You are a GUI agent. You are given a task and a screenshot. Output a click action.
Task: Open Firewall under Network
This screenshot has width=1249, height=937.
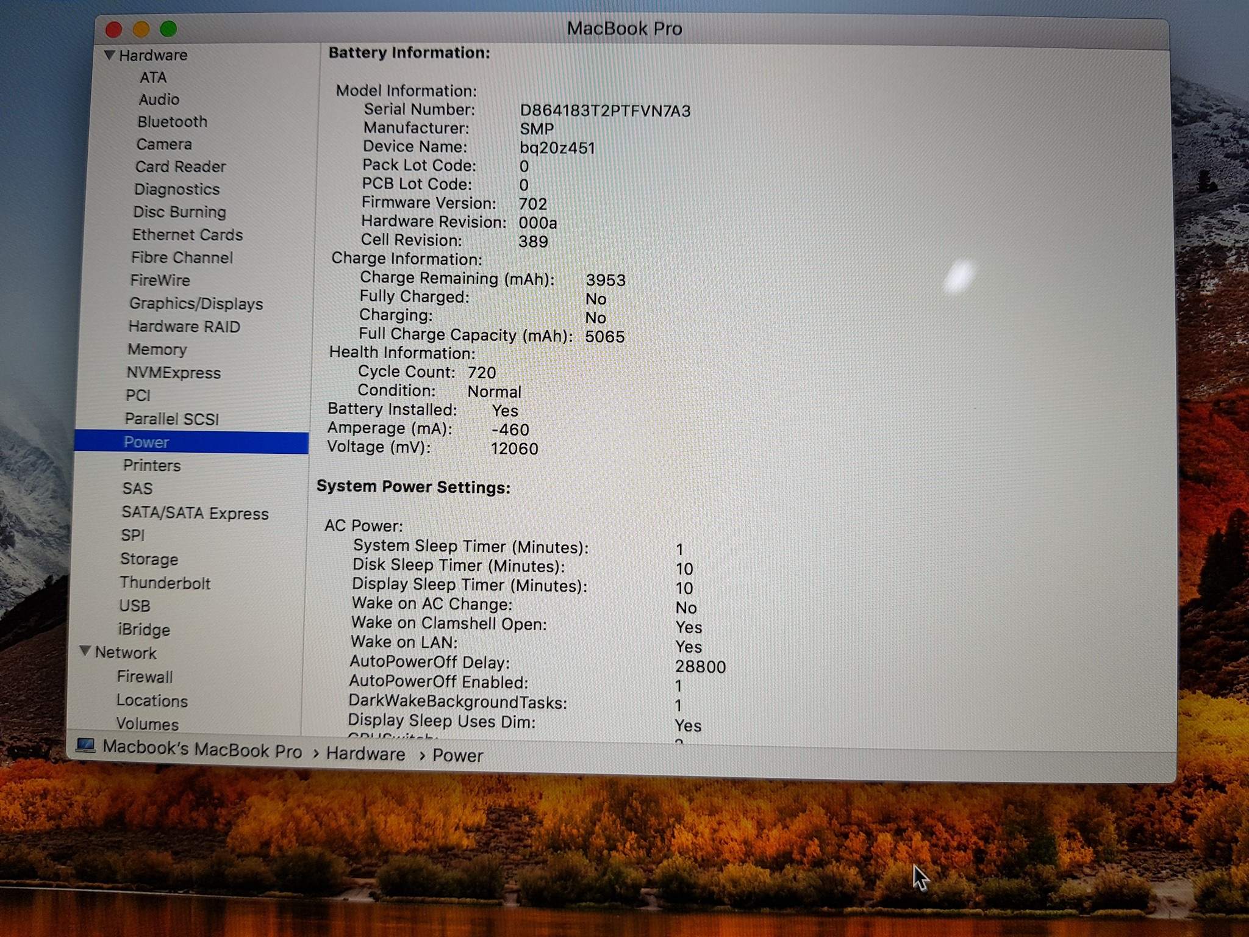coord(145,677)
